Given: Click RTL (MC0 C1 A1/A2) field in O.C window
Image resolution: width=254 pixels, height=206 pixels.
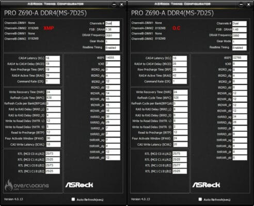Looking at the screenshot, I should 180,160.
